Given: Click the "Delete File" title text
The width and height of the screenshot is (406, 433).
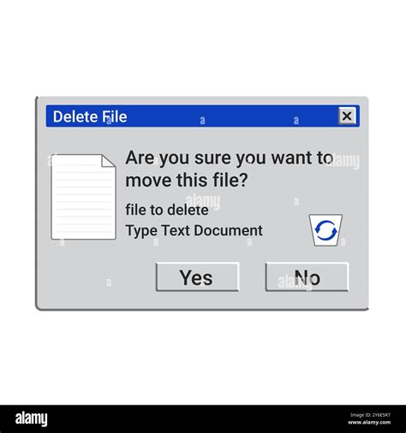Looking at the screenshot, I should point(90,116).
